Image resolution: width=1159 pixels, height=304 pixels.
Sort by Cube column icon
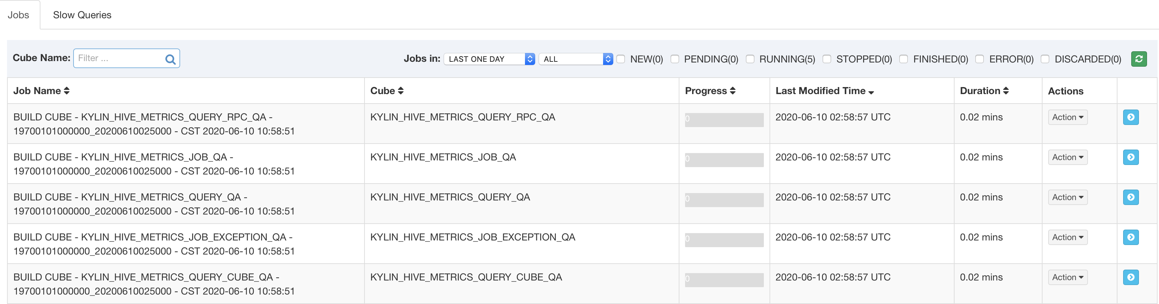coord(401,91)
